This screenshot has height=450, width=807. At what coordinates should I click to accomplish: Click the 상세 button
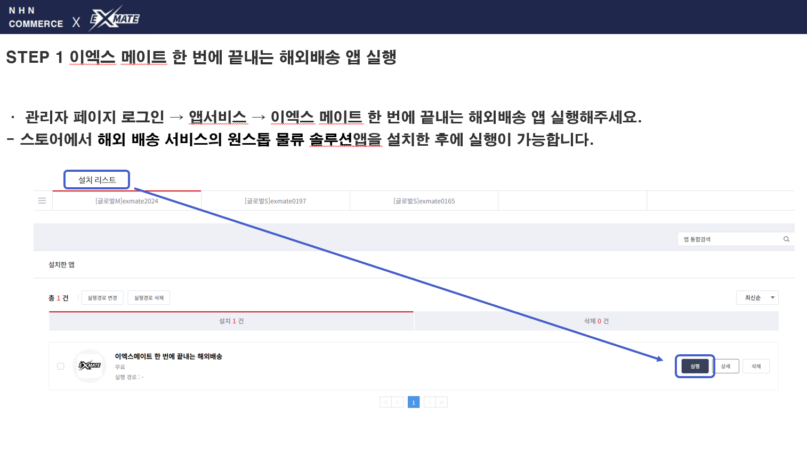(x=725, y=366)
